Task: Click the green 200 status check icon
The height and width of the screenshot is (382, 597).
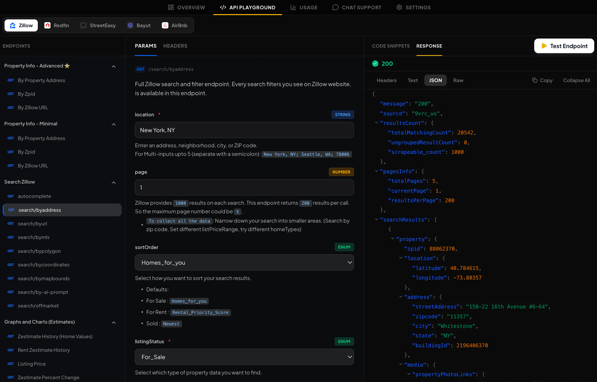Action: 375,63
